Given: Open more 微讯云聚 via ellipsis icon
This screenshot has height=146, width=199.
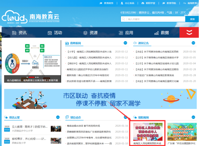Looking at the screenshot, I should tap(58, 117).
